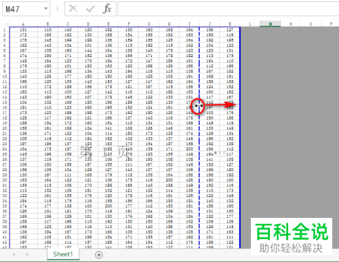
Task: Select row 40 header
Action: click(x=5, y=232)
